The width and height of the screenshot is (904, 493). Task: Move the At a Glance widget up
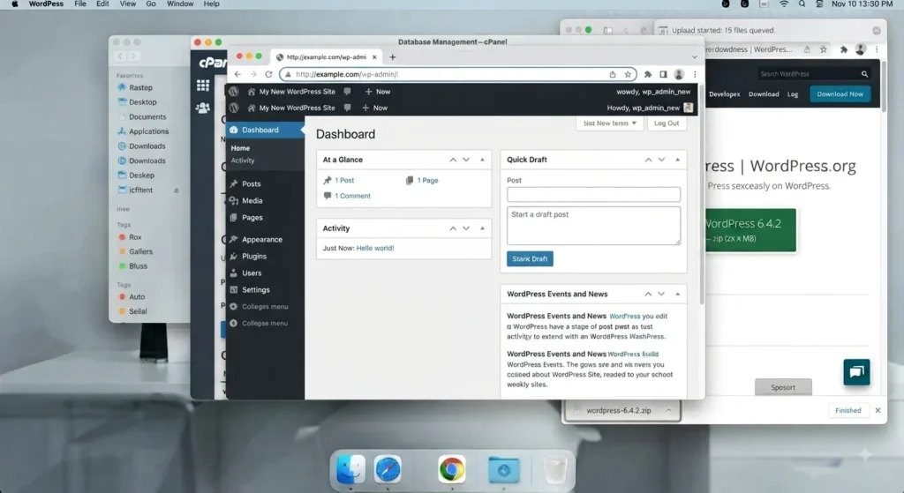pyautogui.click(x=453, y=160)
